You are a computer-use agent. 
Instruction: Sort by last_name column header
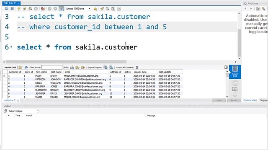pyautogui.click(x=56, y=72)
